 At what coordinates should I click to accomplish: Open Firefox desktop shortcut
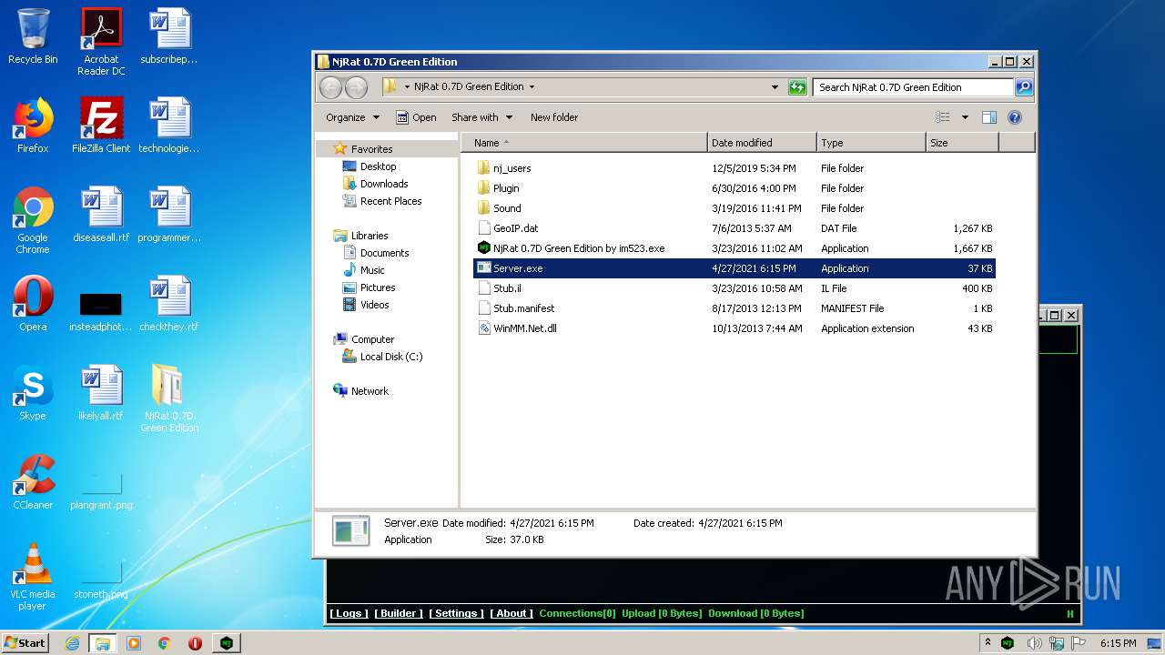(x=33, y=126)
